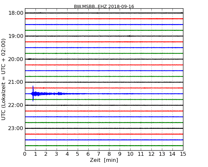Click the small disturbance at the start of the 20:00 trace

coord(29,59)
